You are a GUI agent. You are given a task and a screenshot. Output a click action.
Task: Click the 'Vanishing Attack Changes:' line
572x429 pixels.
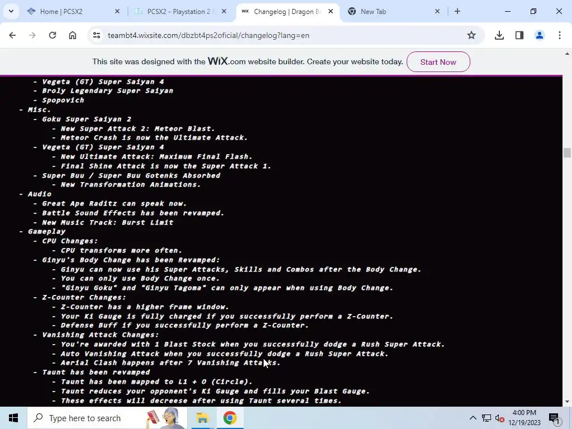(101, 335)
